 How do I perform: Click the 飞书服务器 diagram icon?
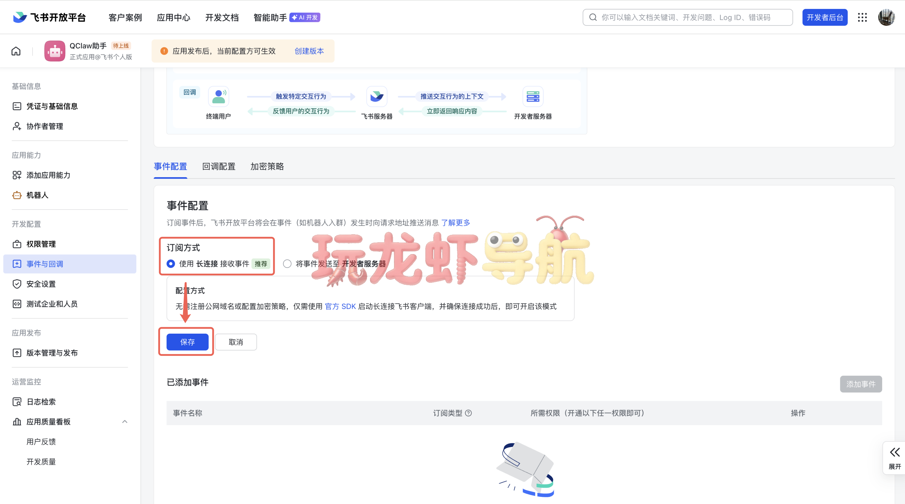click(x=376, y=96)
